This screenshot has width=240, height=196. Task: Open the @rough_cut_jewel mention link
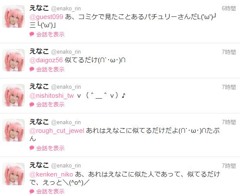[x=57, y=131]
